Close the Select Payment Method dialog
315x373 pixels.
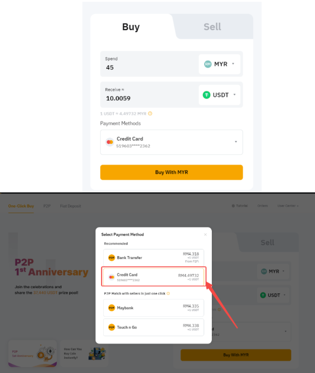click(x=205, y=234)
